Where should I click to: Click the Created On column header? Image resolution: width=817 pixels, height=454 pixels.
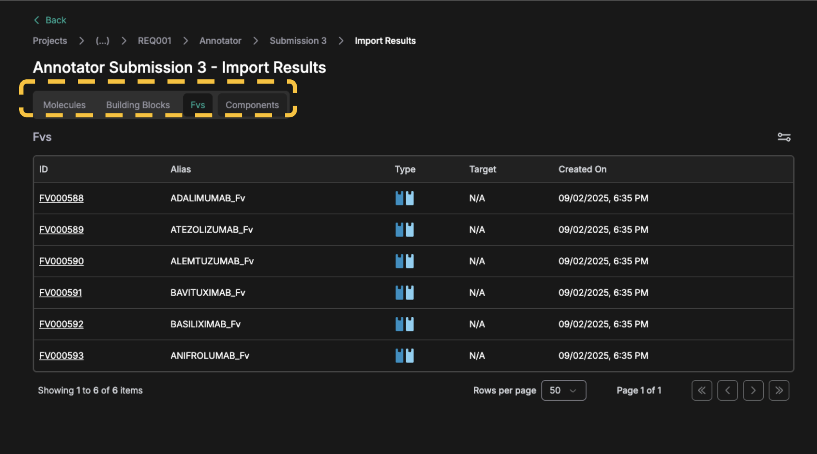point(582,169)
